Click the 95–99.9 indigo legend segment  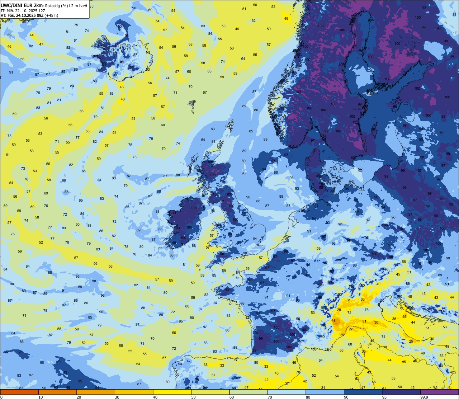401,392
